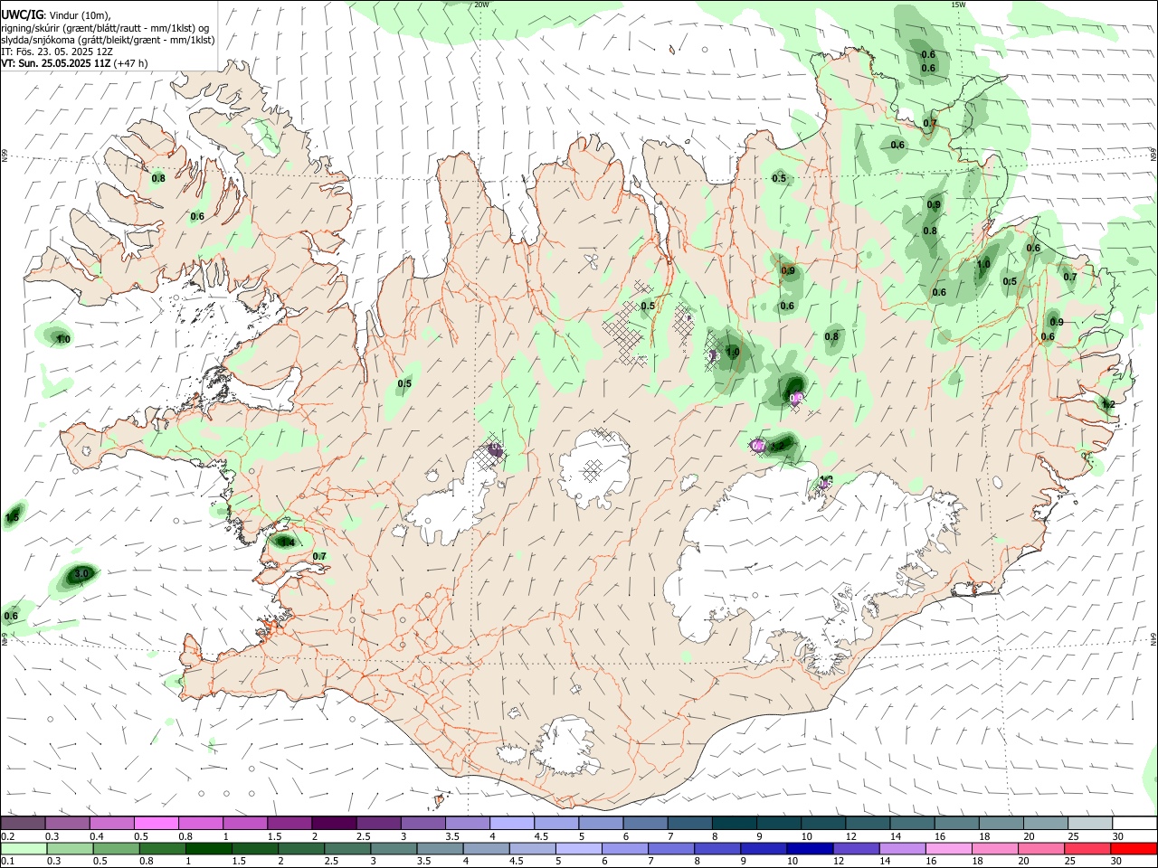
Task: Select initial time 'IT: Fös. 23. 05. 2025 12Z'
Action: pos(57,52)
